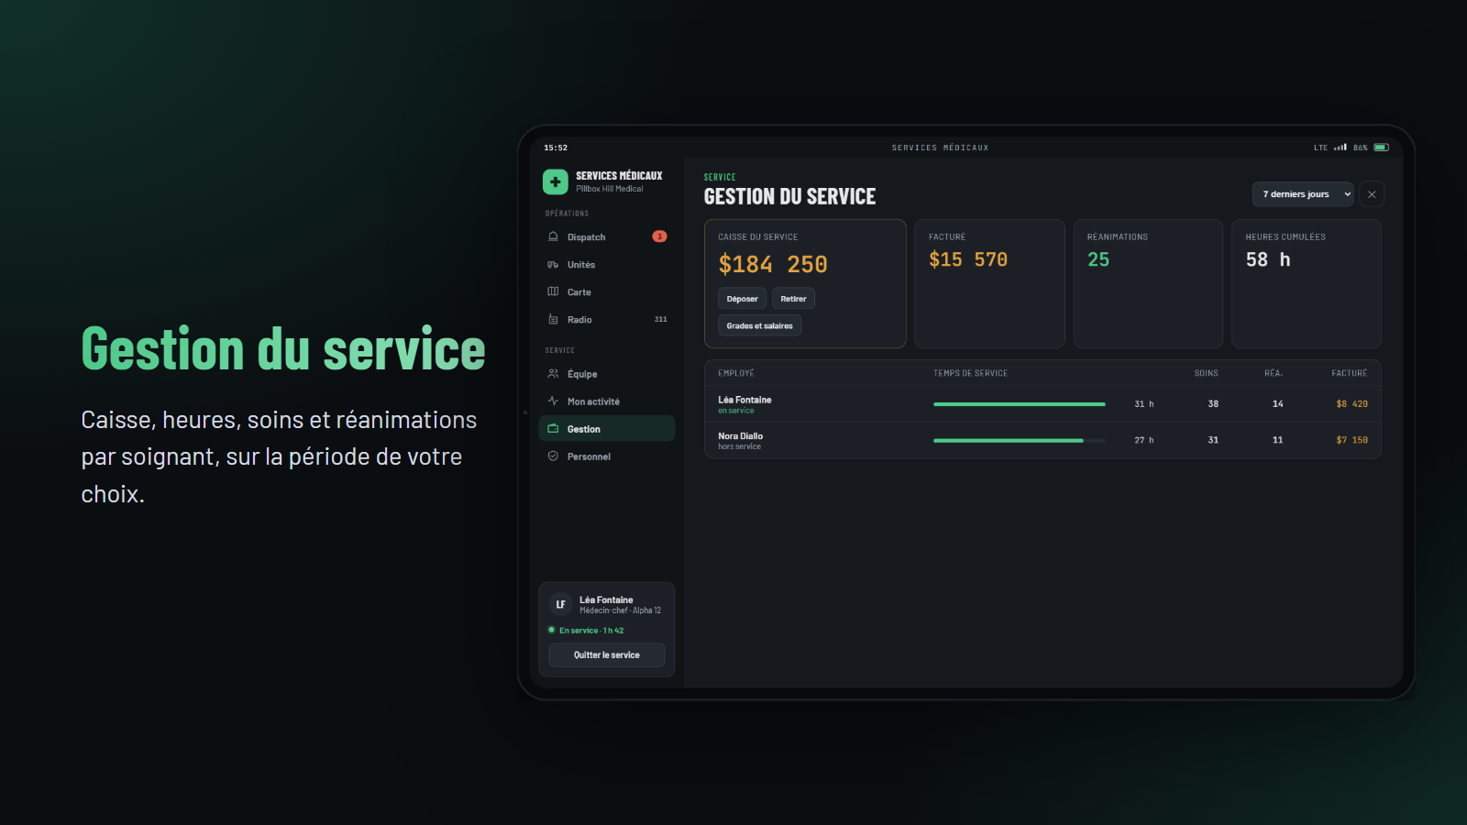This screenshot has width=1467, height=825.
Task: Click the $7 150 facturé cell
Action: click(1351, 440)
